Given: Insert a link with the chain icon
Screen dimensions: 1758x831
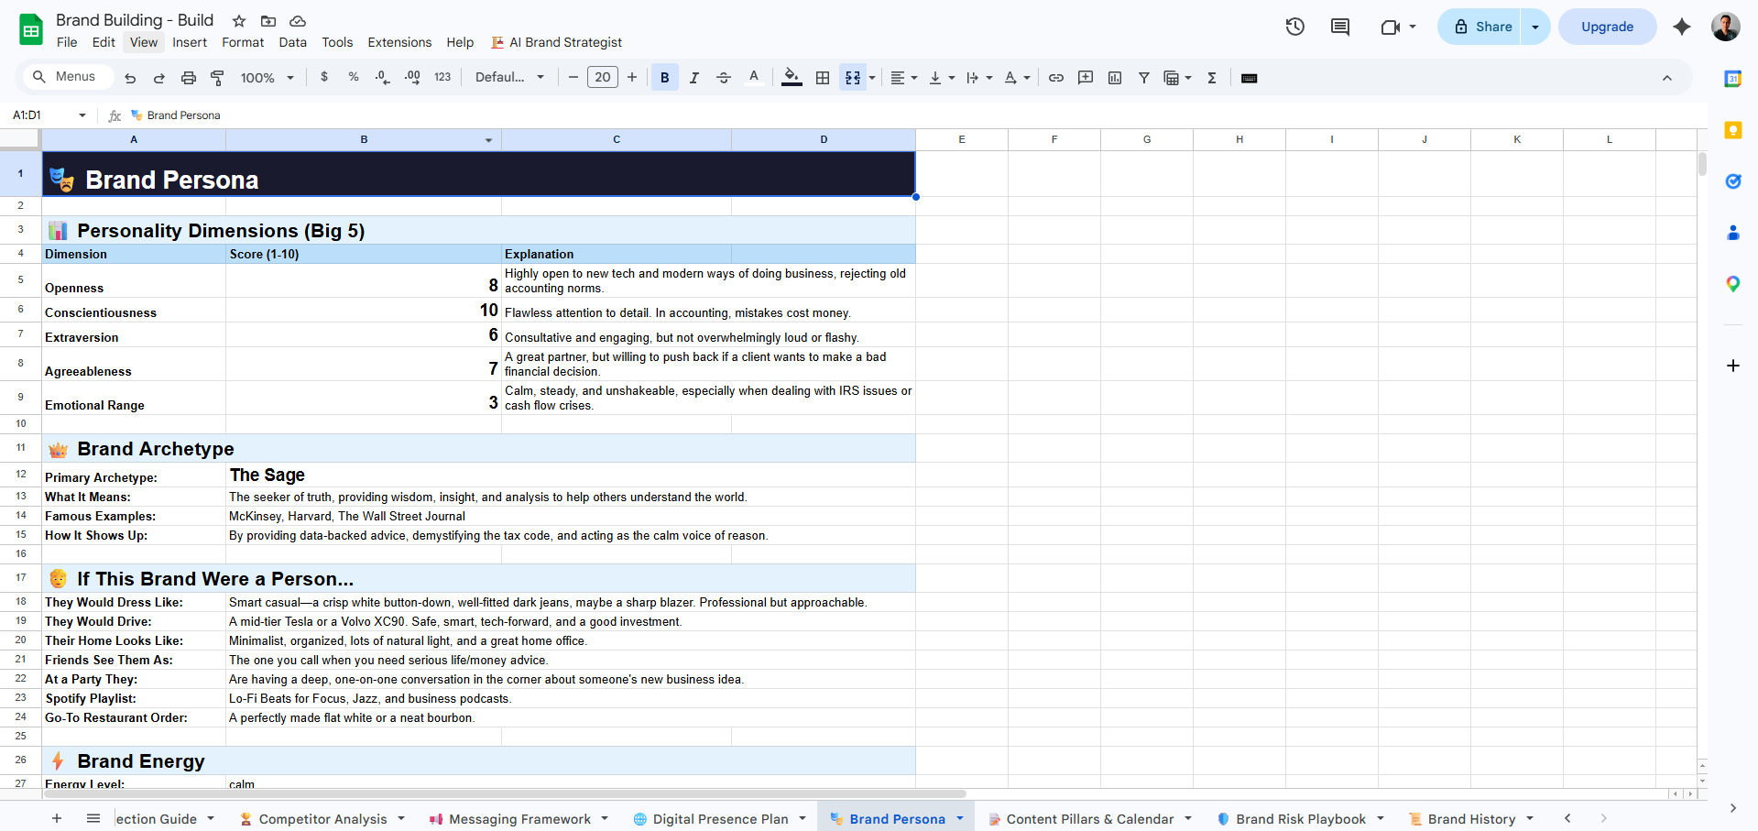Looking at the screenshot, I should [x=1056, y=78].
